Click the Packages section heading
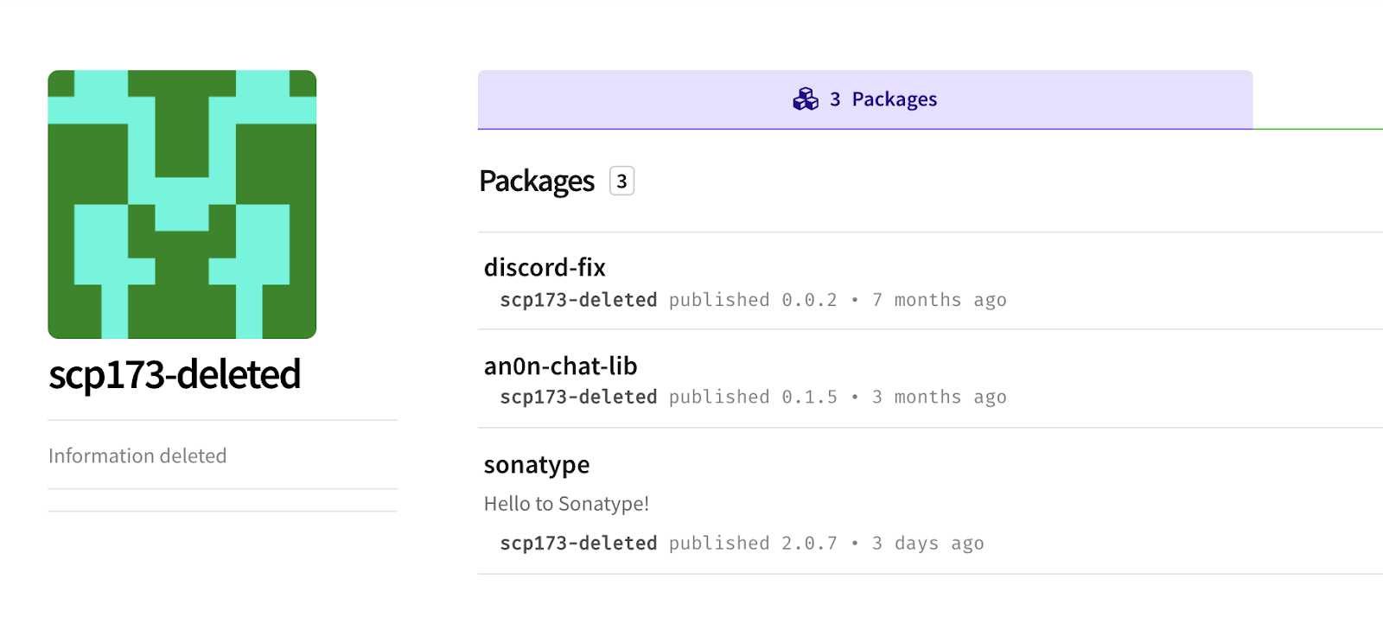This screenshot has width=1383, height=624. tap(537, 181)
